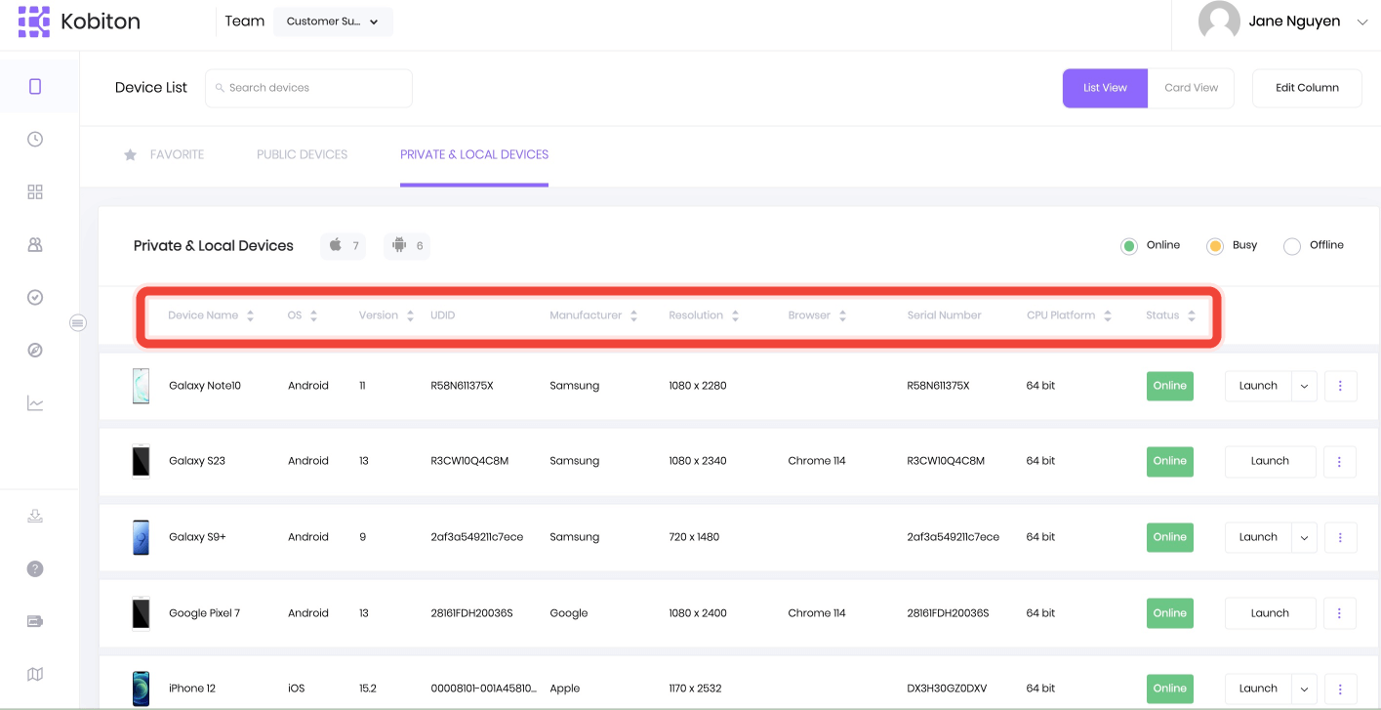Filter by Android device count badge

407,246
